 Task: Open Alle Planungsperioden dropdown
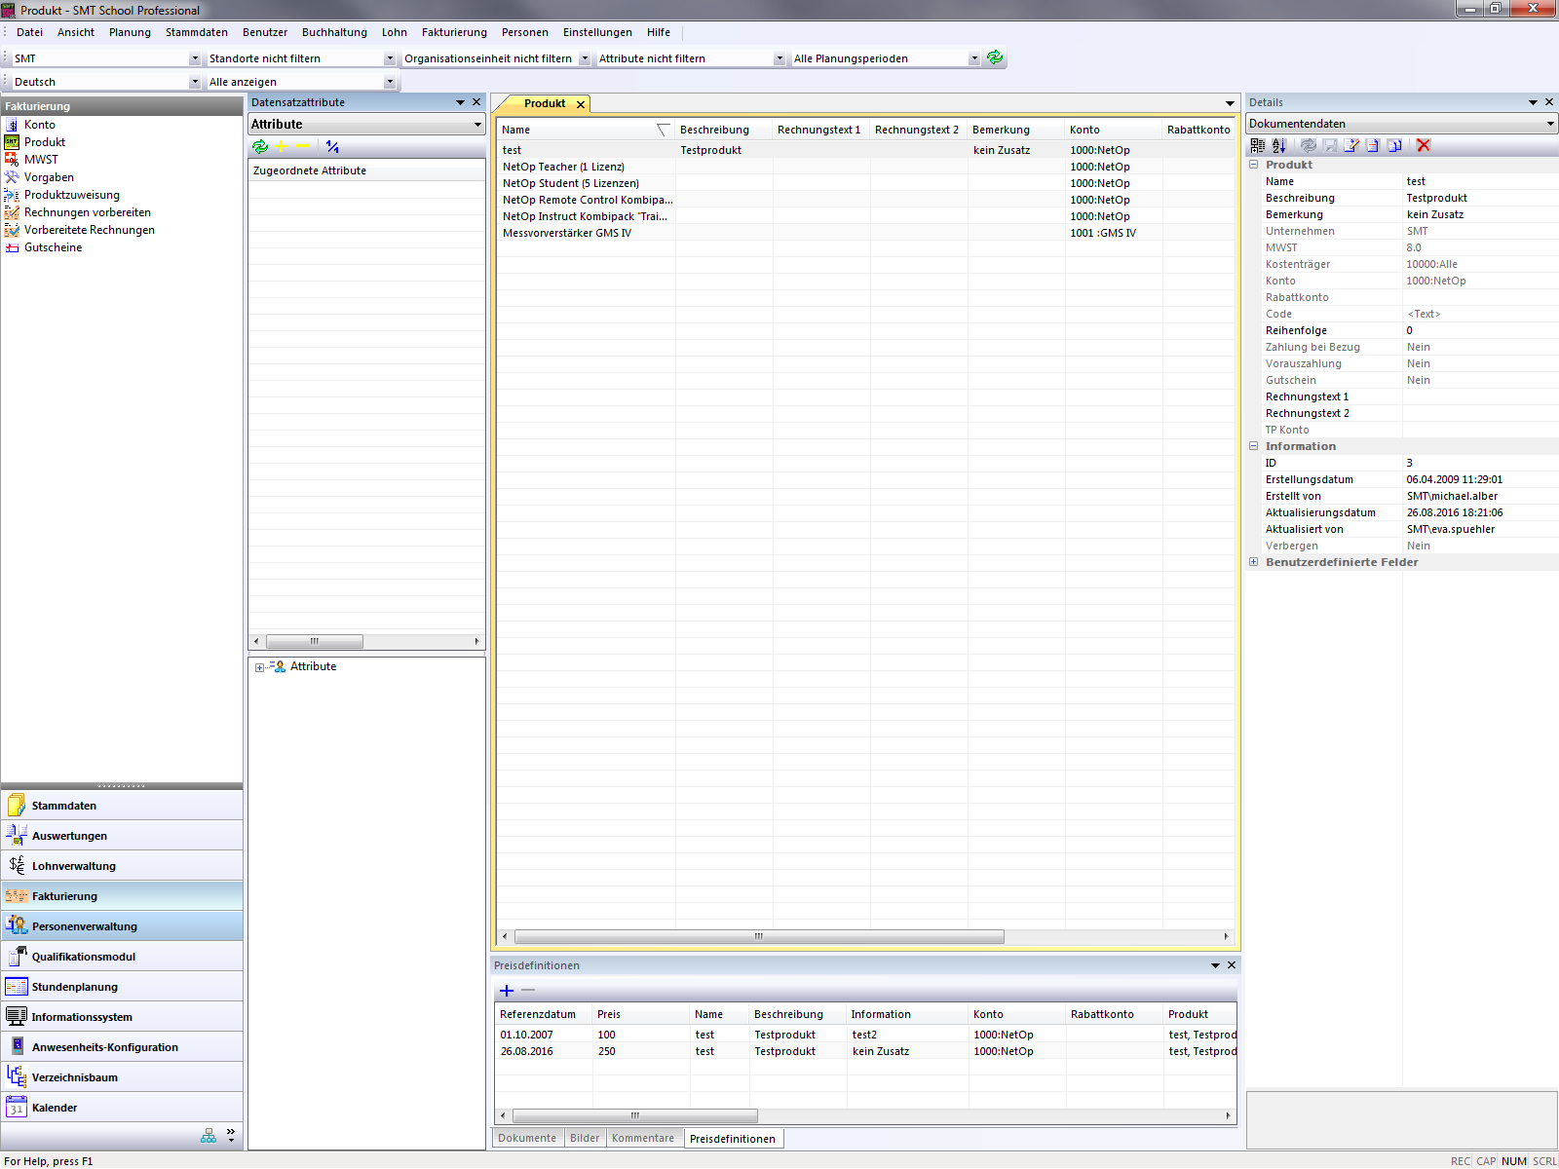(973, 58)
